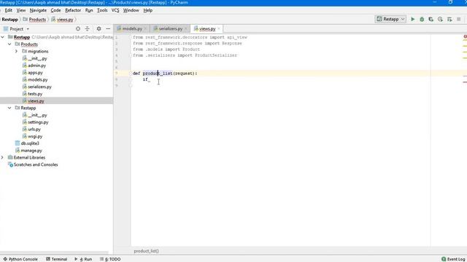Run Restapp with coverage
The height and width of the screenshot is (262, 467).
point(431,20)
